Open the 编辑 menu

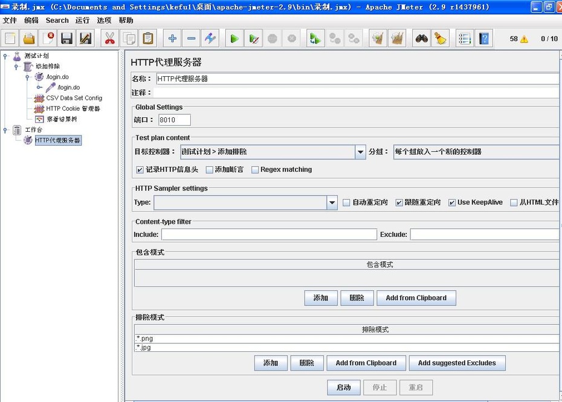pos(31,21)
